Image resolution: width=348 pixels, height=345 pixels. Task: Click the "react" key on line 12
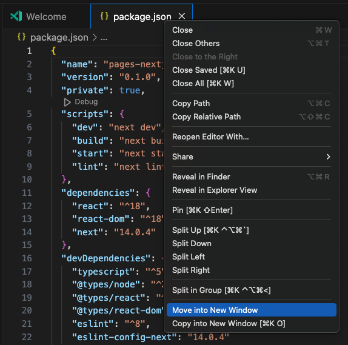(x=90, y=206)
